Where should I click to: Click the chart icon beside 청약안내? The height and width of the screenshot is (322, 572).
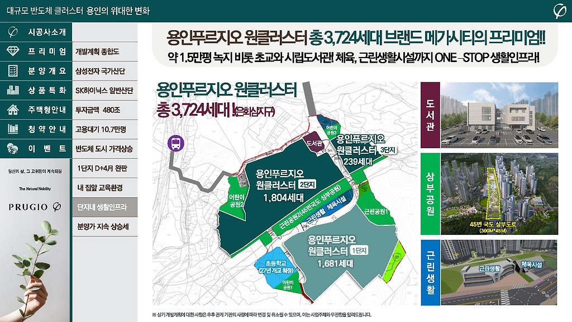(x=13, y=129)
